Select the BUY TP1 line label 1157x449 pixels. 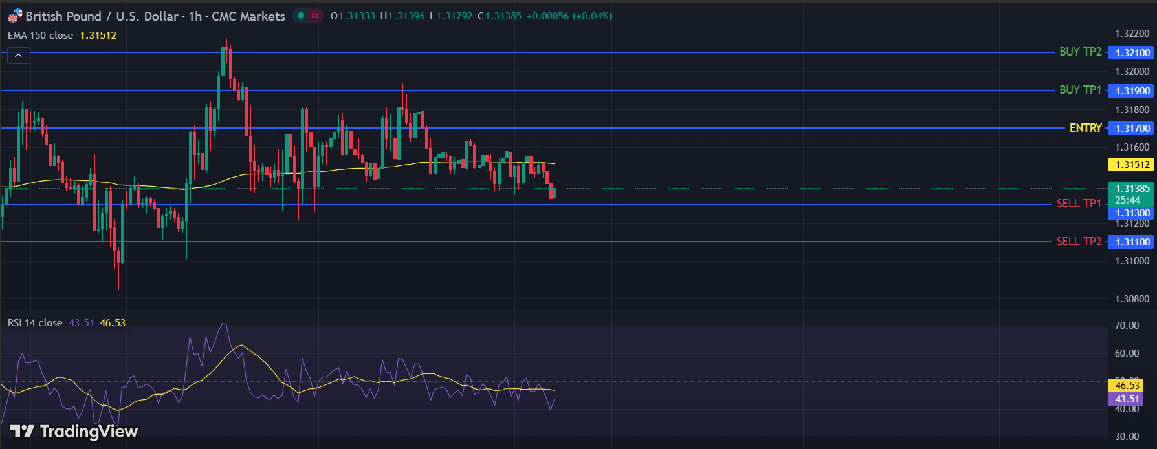coord(1080,90)
